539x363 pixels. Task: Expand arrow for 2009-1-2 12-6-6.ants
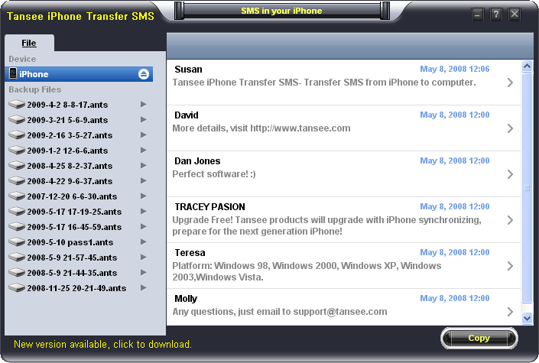[x=144, y=151]
